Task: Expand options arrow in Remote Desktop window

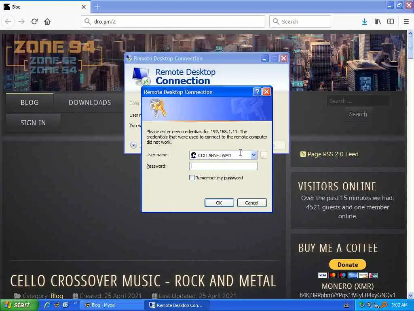Action: (133, 145)
